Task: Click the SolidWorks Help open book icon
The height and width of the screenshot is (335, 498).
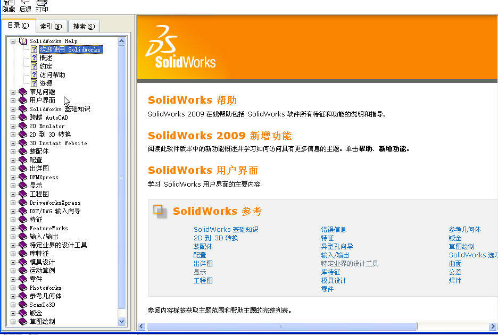Action: click(x=23, y=41)
